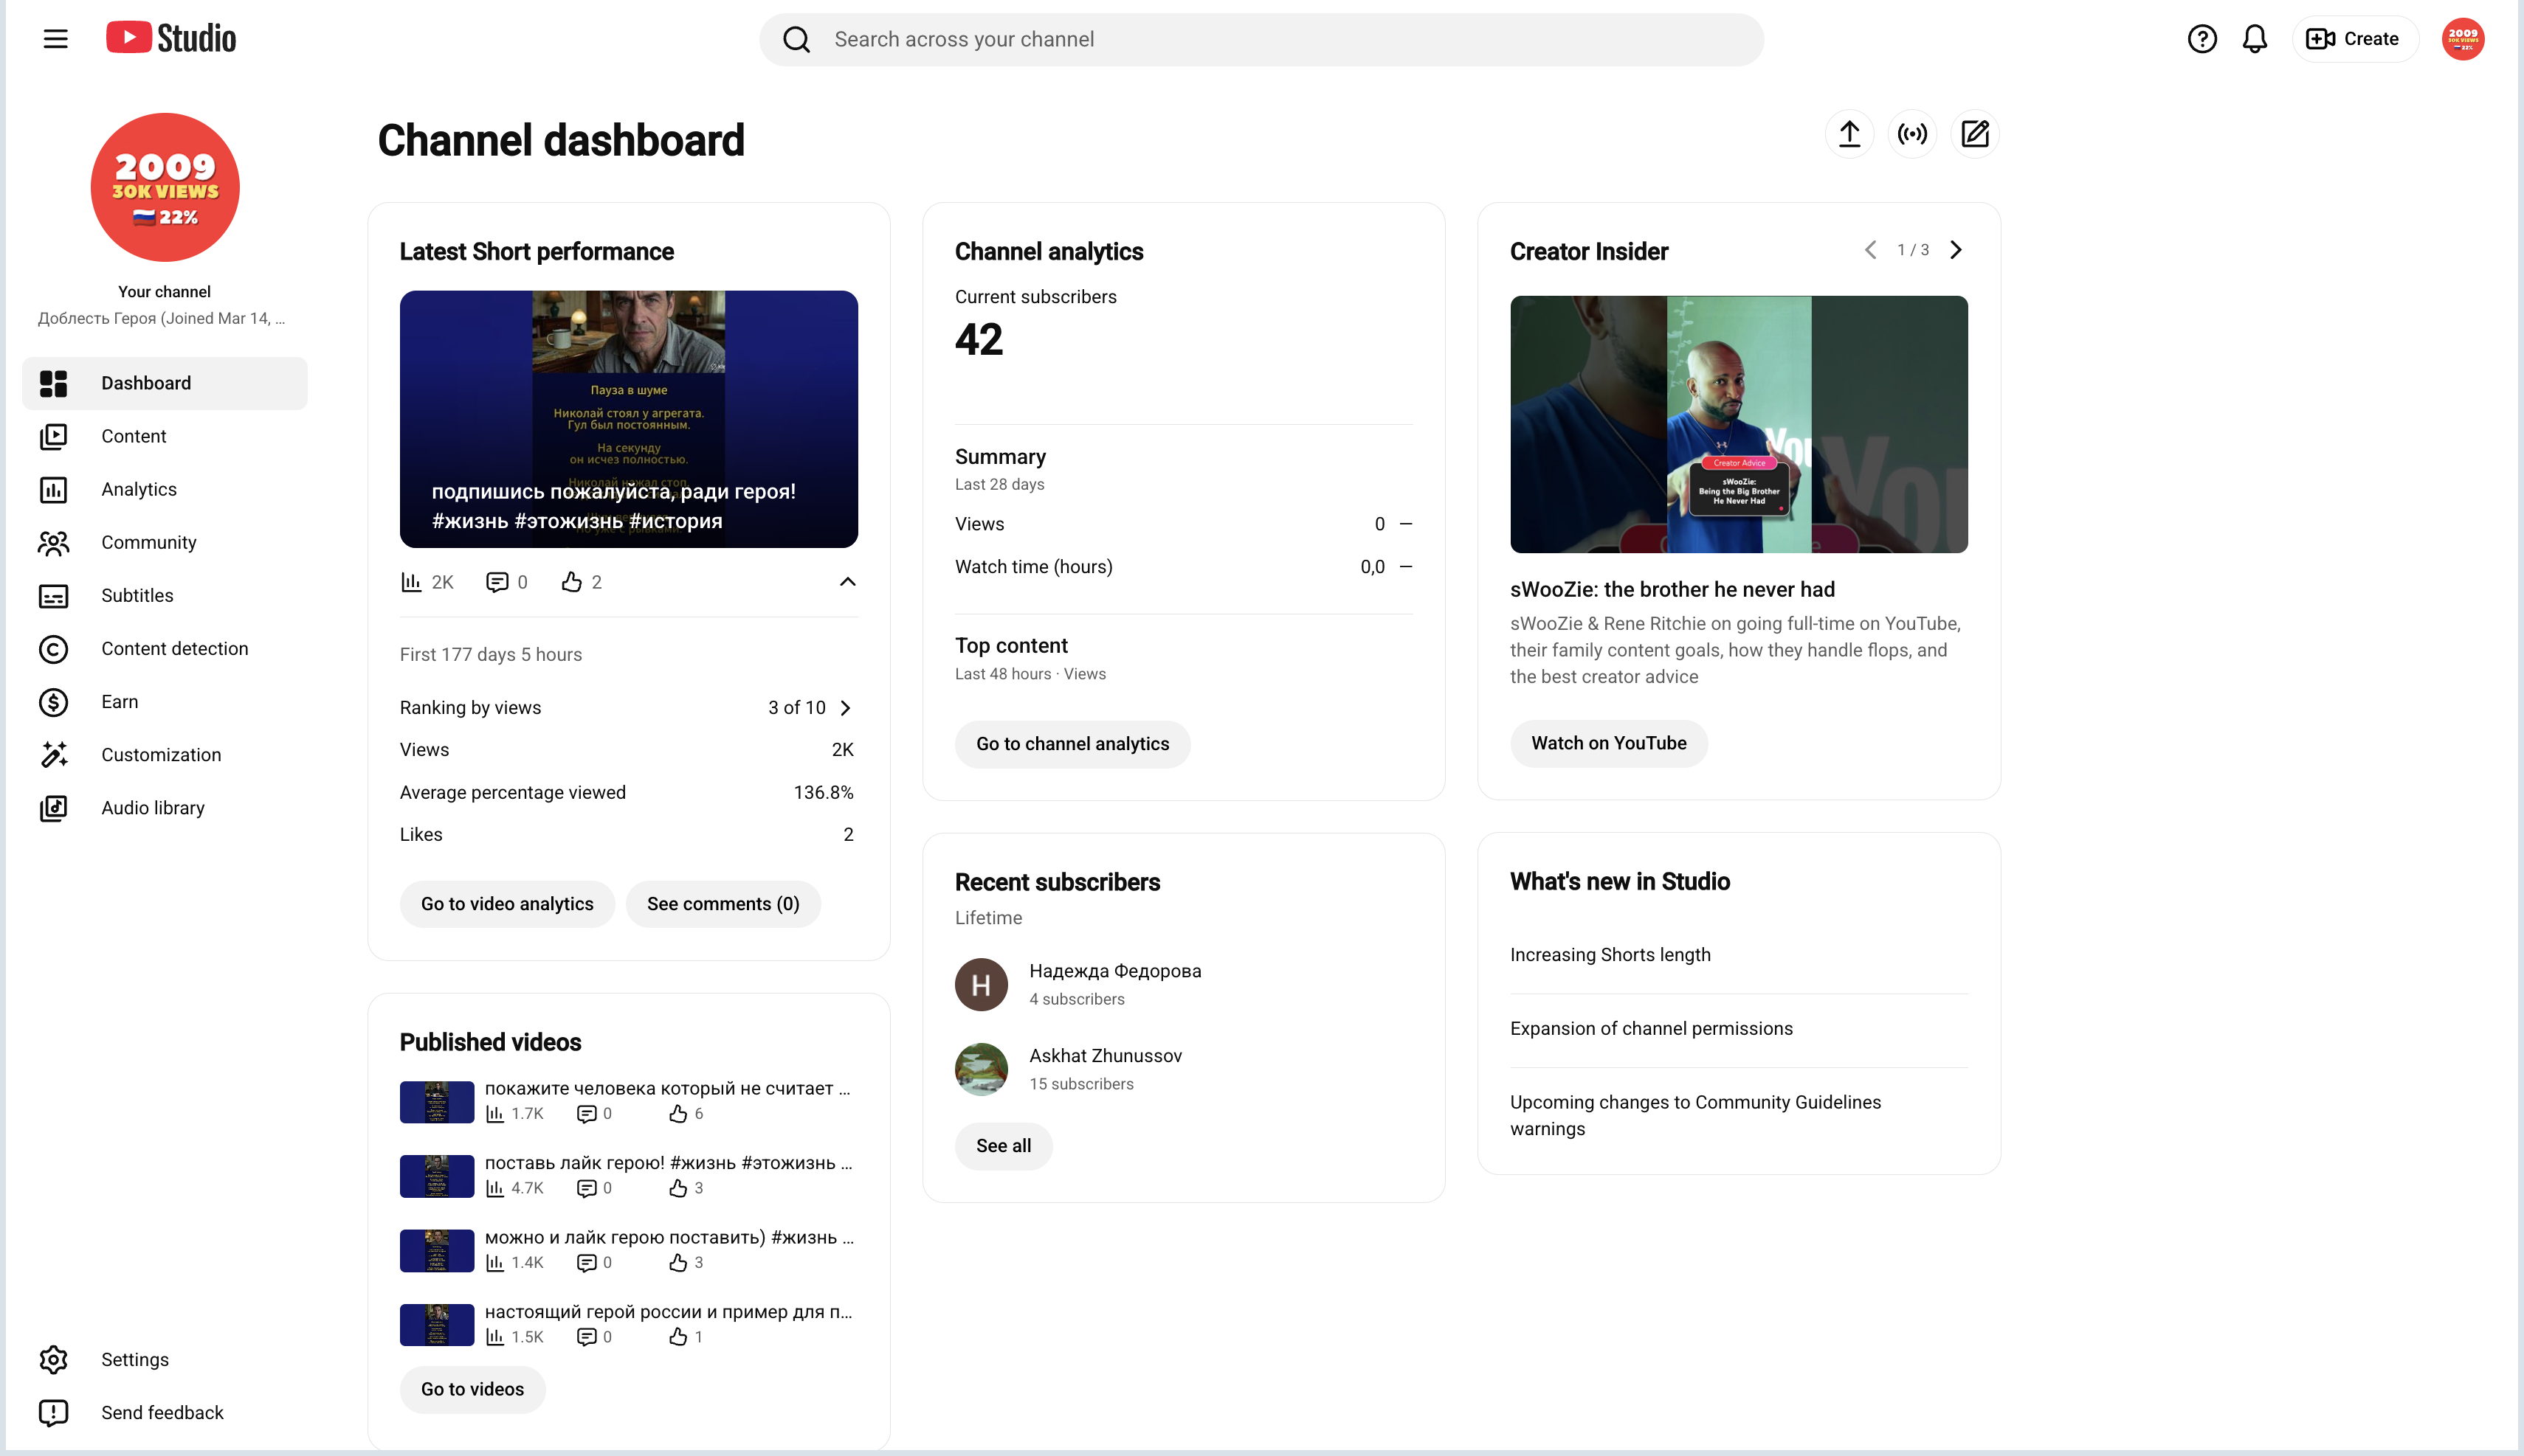Screen dimensions: 2524x1456
Task: Click the Your channel label
Action: click(164, 292)
